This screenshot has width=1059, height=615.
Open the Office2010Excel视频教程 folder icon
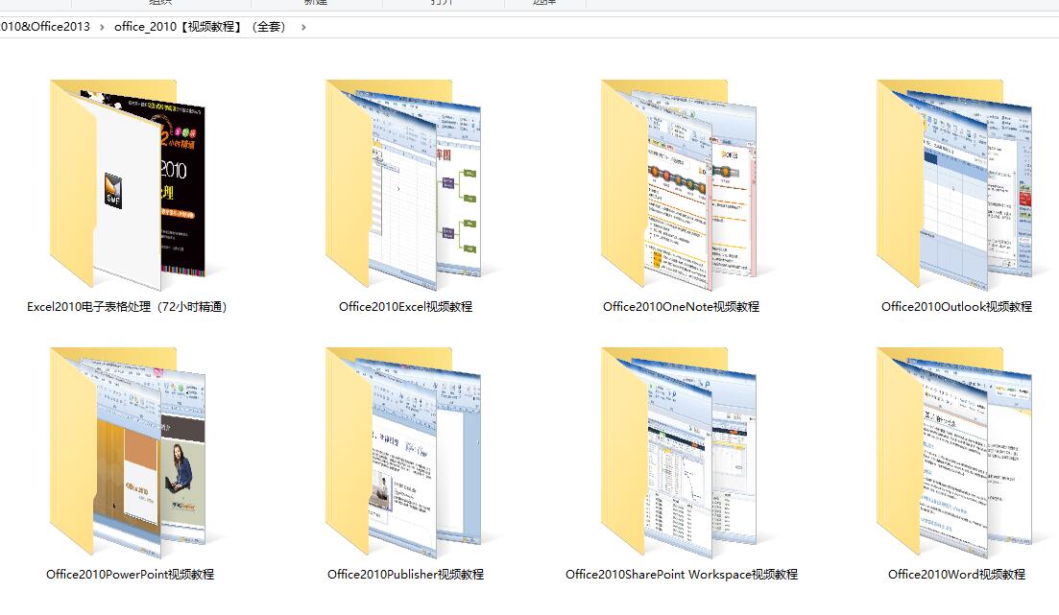pos(404,184)
